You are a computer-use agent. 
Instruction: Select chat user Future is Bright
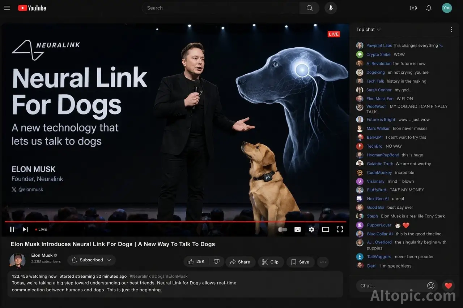pos(381,120)
